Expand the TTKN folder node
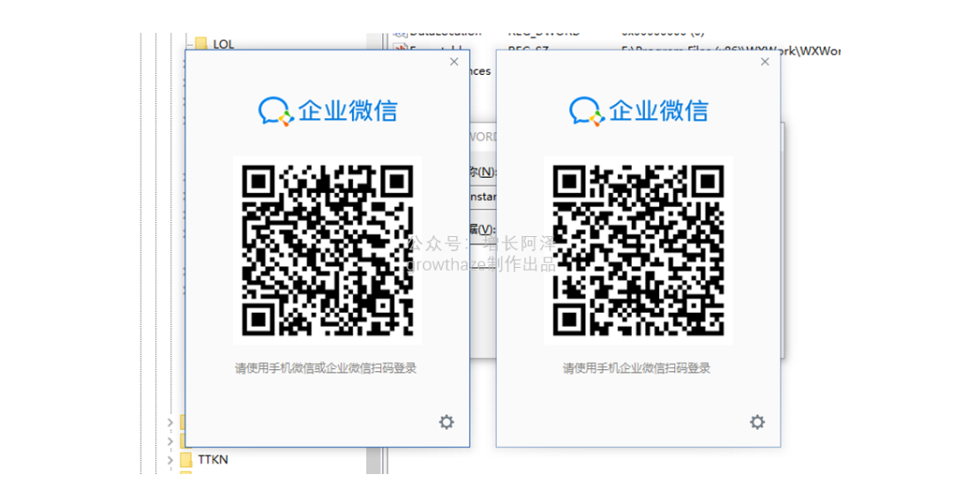The image size is (953, 504). click(x=170, y=459)
